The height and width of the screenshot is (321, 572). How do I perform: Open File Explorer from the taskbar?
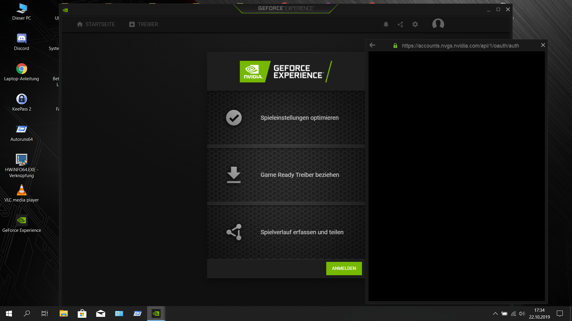pos(63,313)
